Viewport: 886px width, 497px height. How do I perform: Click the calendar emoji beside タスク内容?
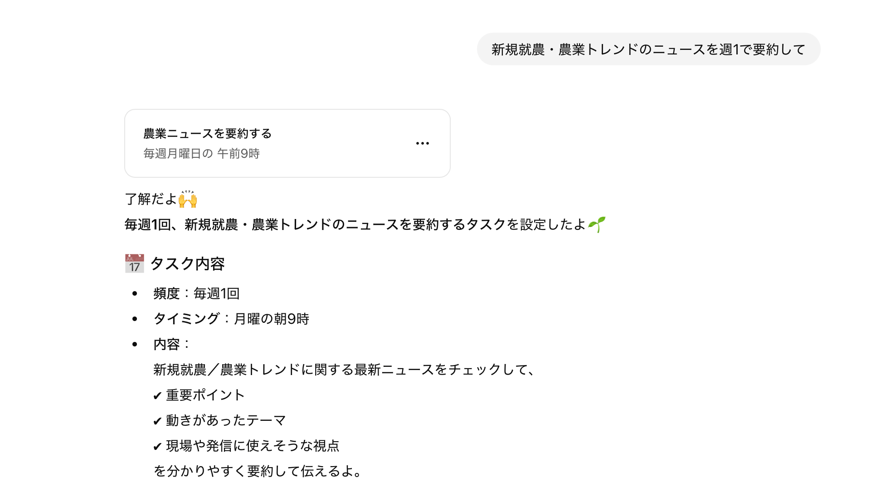pyautogui.click(x=135, y=263)
